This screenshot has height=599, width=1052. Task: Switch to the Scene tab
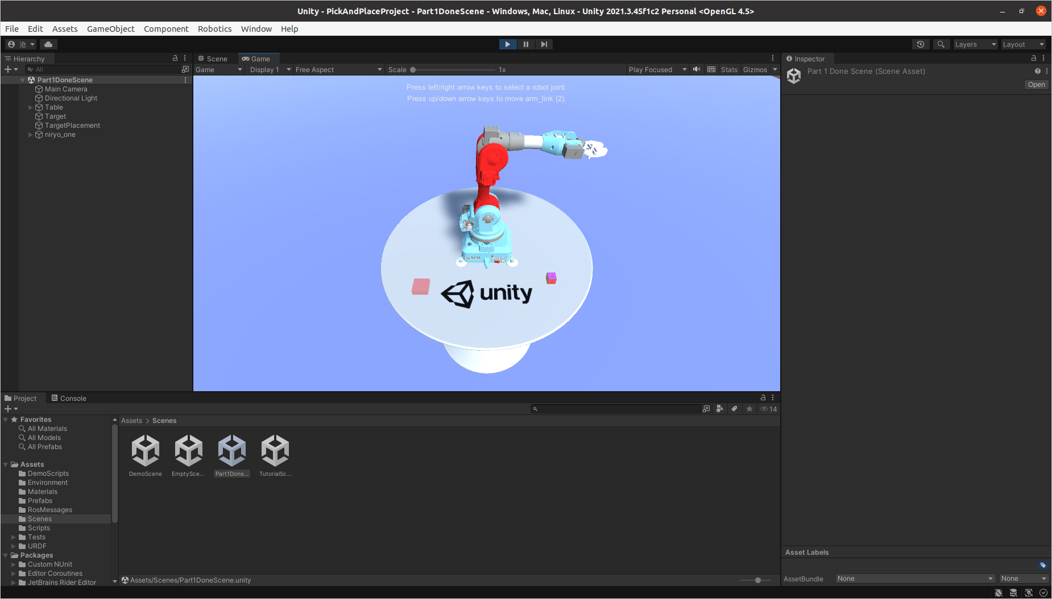point(213,58)
